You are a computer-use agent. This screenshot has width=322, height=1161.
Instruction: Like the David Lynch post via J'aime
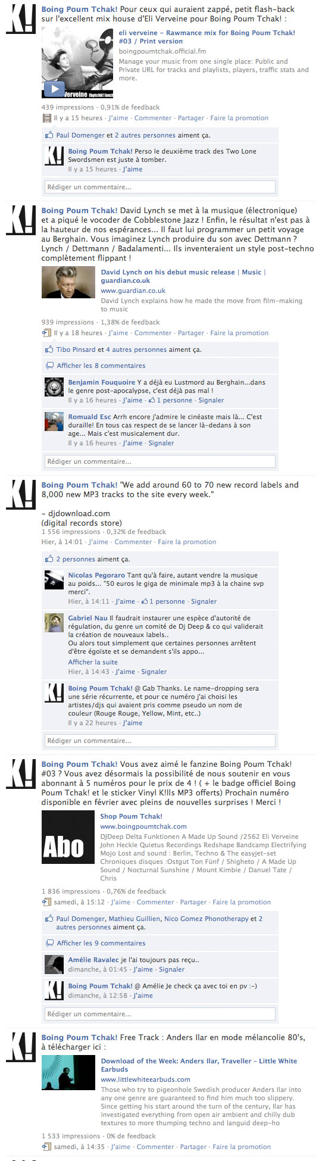[118, 333]
